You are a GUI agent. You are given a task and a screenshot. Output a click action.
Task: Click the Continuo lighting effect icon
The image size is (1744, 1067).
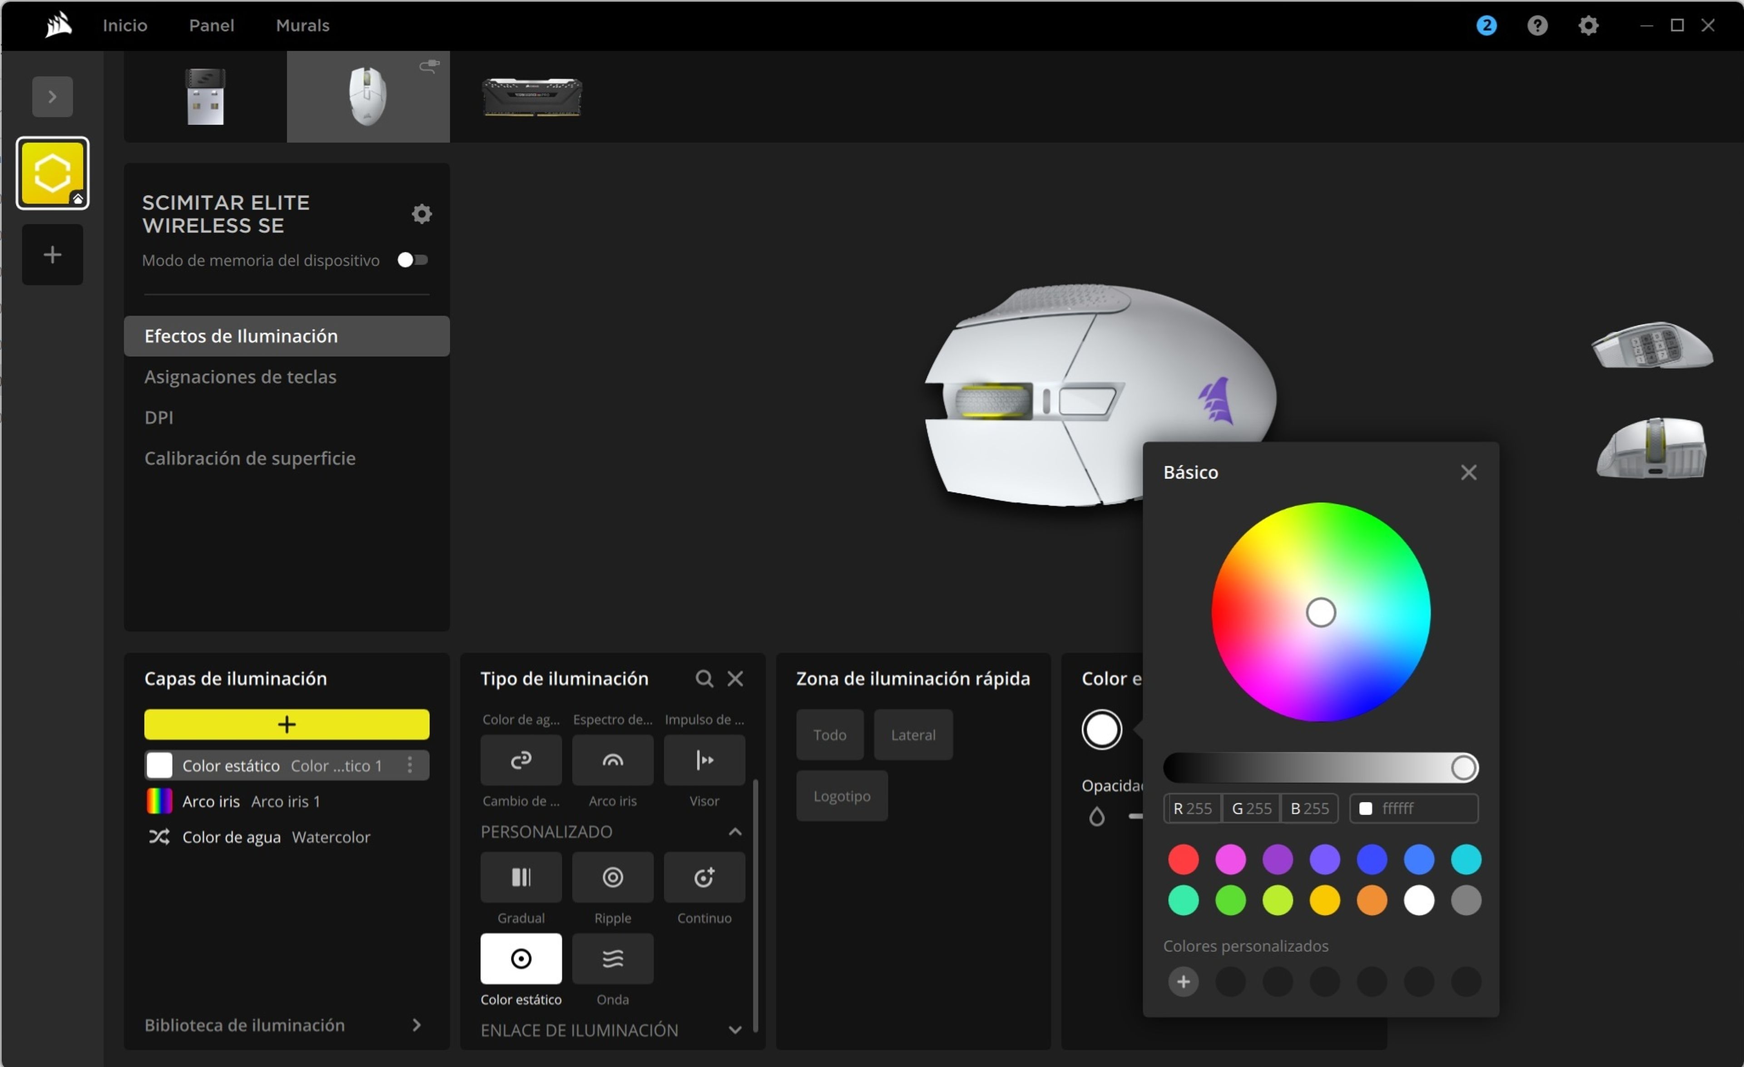[704, 877]
